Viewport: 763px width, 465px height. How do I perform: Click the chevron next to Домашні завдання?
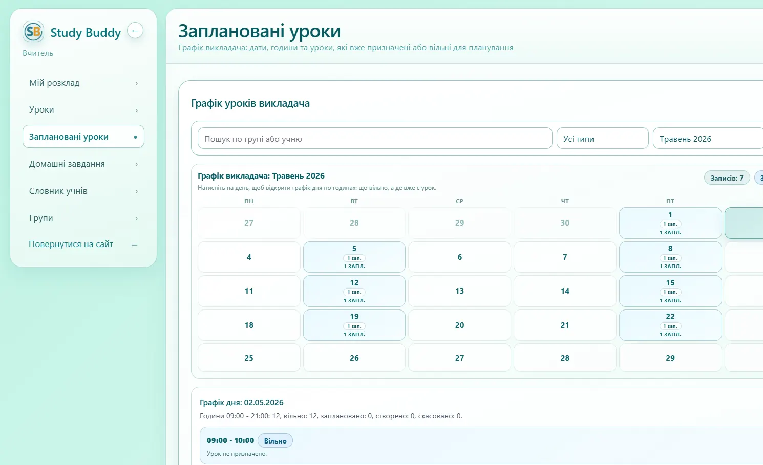[136, 164]
